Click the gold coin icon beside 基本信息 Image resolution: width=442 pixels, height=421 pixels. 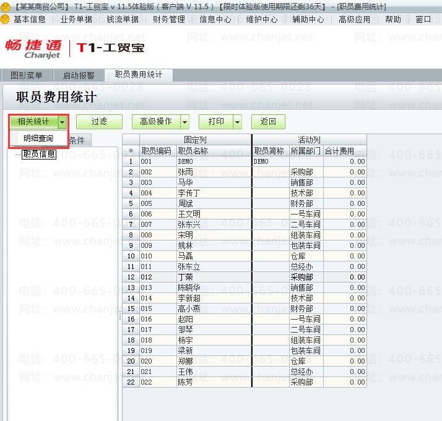(x=5, y=19)
